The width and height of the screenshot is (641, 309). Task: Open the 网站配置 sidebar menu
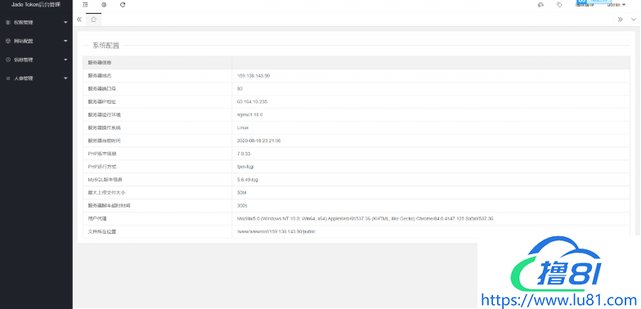36,41
